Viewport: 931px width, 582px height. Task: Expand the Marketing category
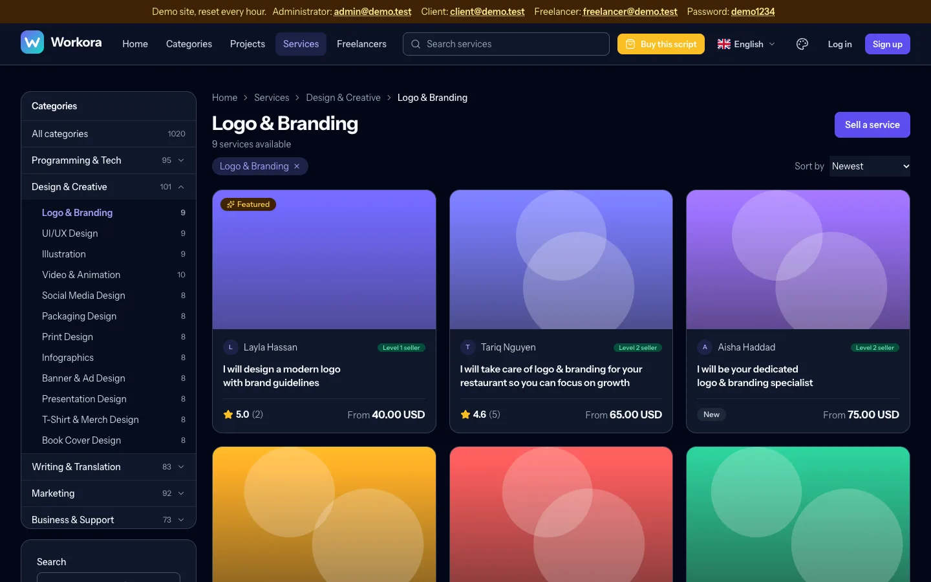181,493
